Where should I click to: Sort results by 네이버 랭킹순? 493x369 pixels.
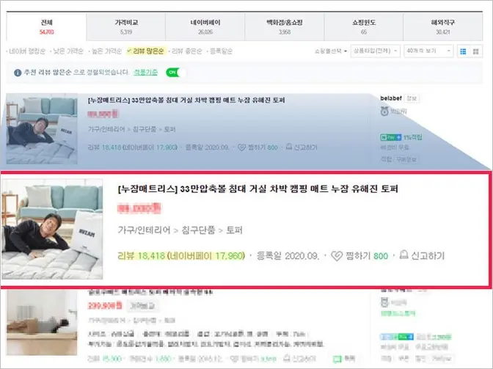pos(26,51)
